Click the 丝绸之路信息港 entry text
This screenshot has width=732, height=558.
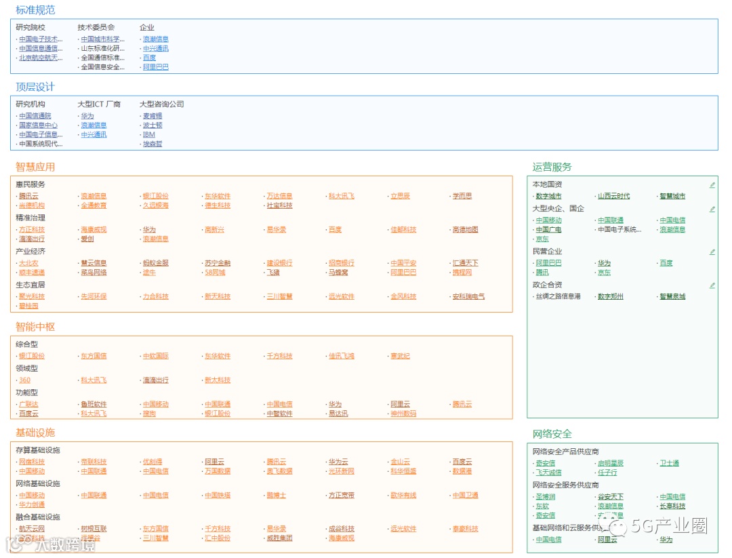[x=558, y=296]
